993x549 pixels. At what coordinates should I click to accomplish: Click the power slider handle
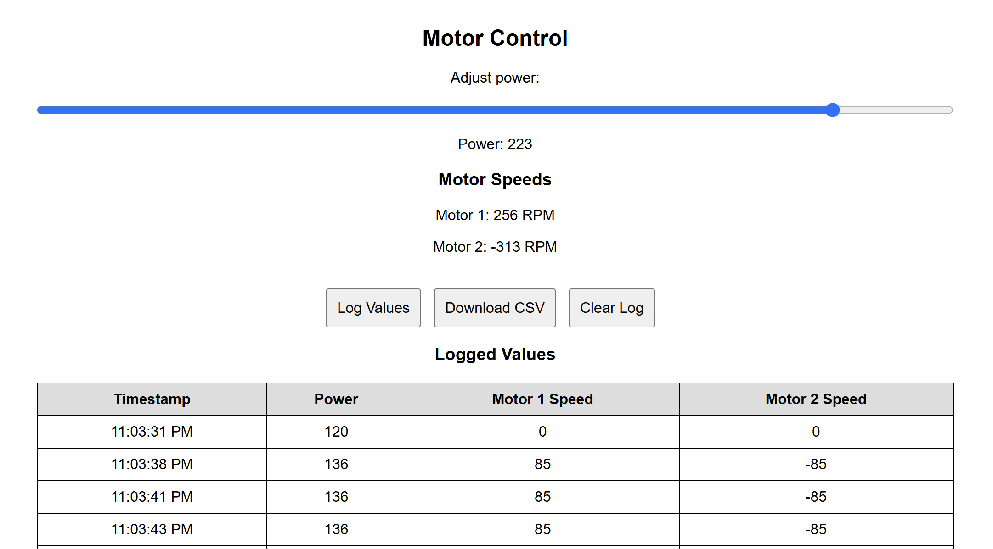tap(832, 110)
